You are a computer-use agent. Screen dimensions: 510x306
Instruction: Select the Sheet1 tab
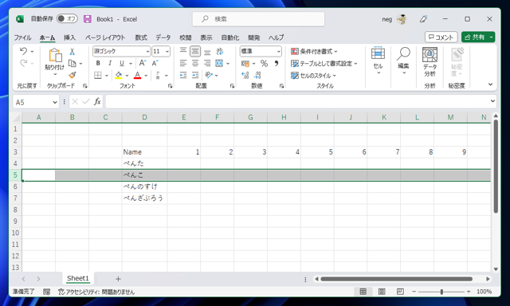pos(78,278)
